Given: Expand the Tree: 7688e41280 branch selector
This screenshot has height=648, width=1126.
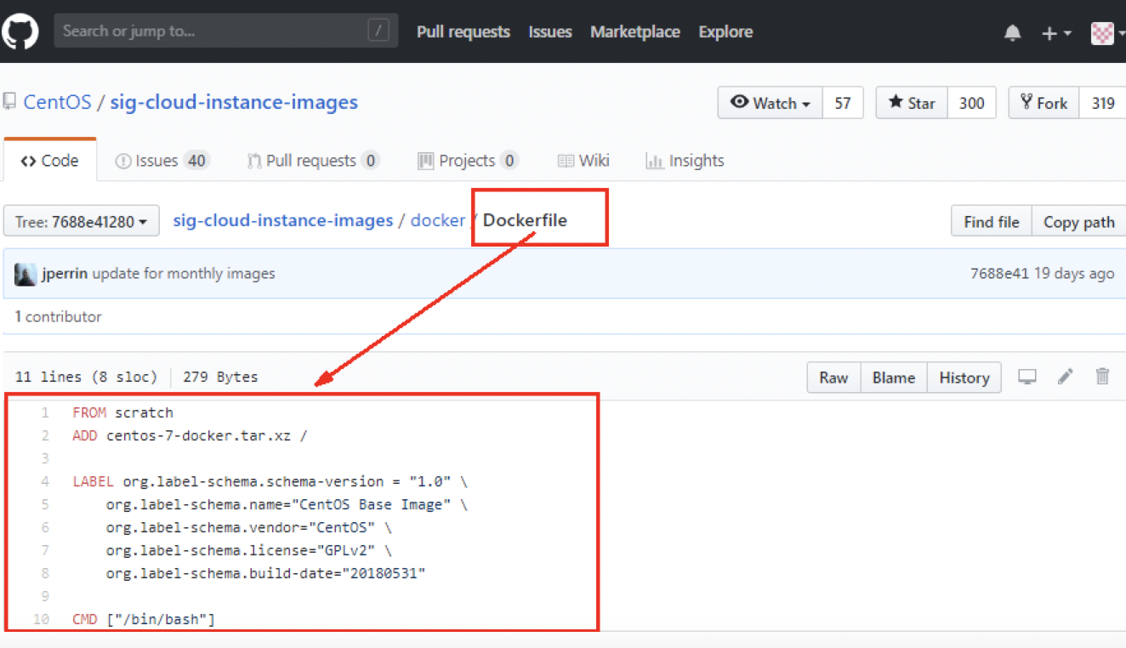Looking at the screenshot, I should 82,222.
